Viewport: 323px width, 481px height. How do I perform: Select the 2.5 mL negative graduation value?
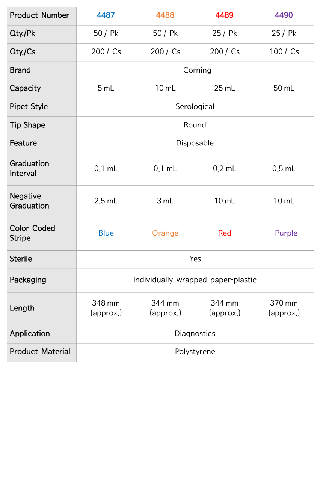[106, 201]
